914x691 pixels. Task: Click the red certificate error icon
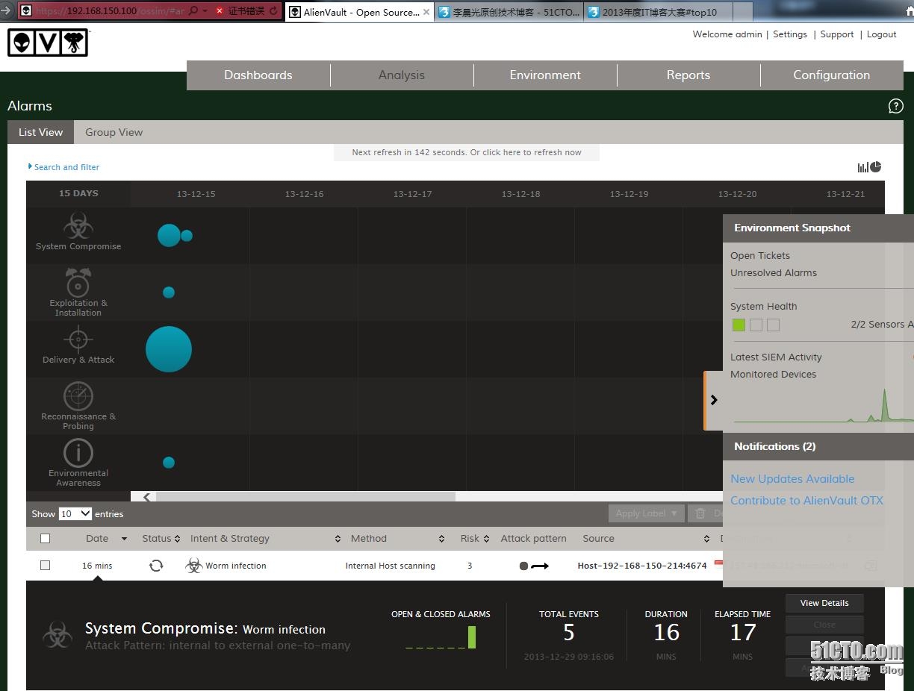[x=220, y=11]
